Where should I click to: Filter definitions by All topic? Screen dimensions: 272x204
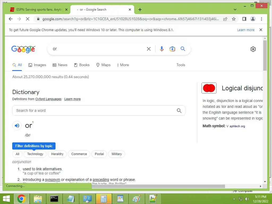click(x=18, y=154)
